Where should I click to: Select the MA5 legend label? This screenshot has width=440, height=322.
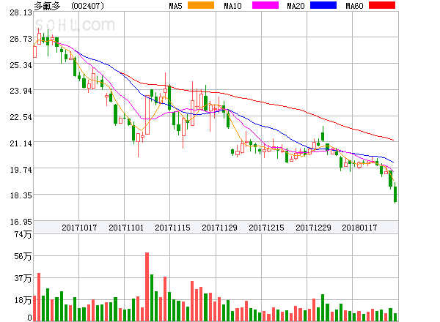pos(175,6)
